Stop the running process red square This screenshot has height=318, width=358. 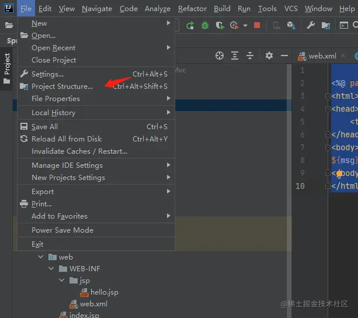click(x=257, y=25)
